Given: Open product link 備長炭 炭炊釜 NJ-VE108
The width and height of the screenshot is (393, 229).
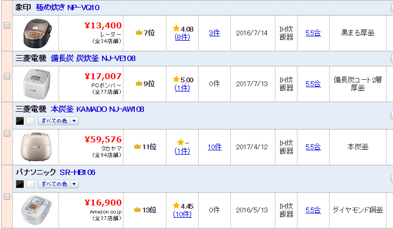Looking at the screenshot, I should (x=93, y=58).
